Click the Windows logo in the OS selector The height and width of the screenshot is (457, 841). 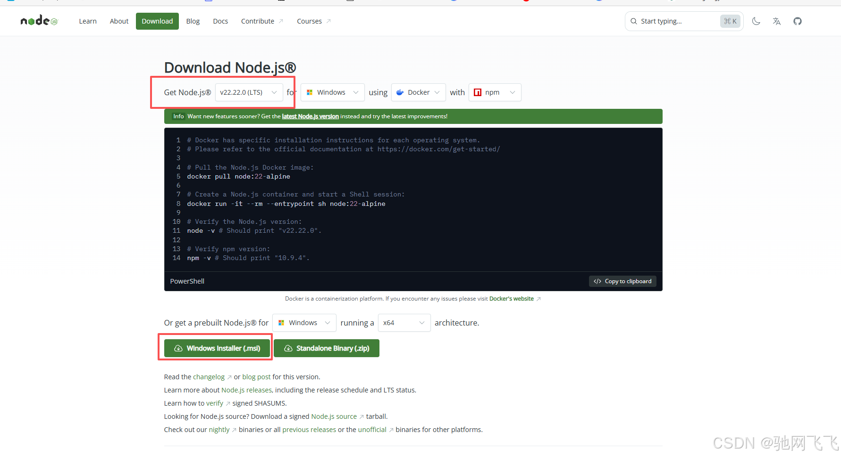tap(311, 92)
